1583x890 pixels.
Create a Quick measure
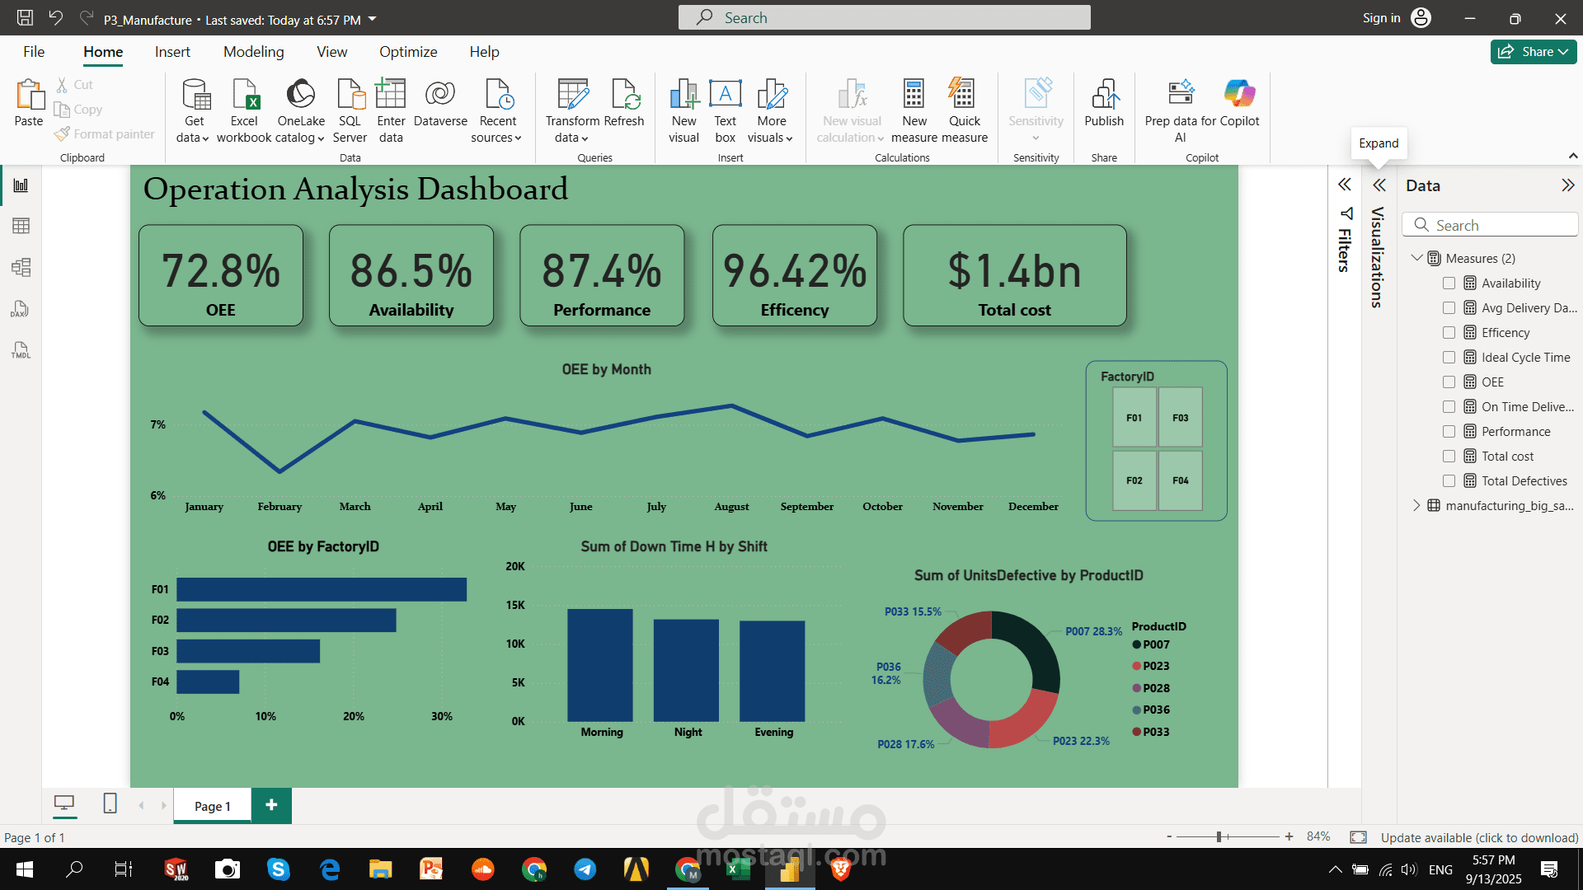[964, 110]
